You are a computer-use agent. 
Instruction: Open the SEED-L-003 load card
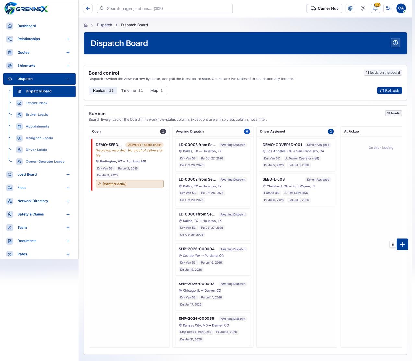(296, 190)
